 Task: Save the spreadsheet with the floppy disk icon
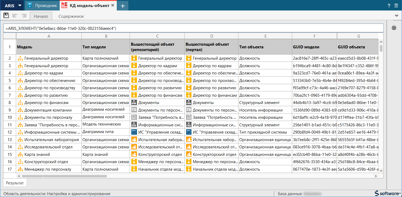[x=6, y=16]
